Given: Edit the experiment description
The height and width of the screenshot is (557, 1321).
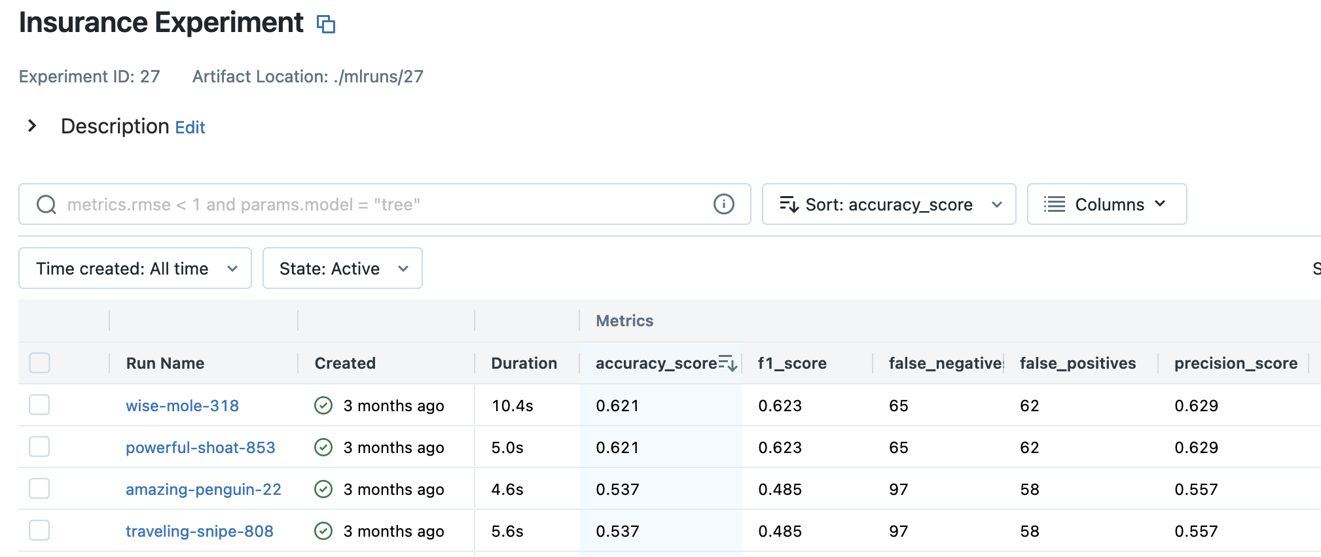Looking at the screenshot, I should pos(190,127).
